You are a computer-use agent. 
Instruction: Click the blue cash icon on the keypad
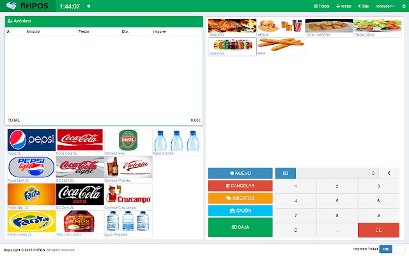pyautogui.click(x=286, y=173)
